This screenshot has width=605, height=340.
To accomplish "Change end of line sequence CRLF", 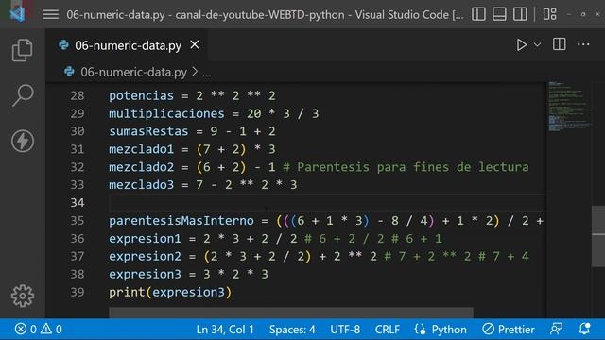I will (x=387, y=330).
